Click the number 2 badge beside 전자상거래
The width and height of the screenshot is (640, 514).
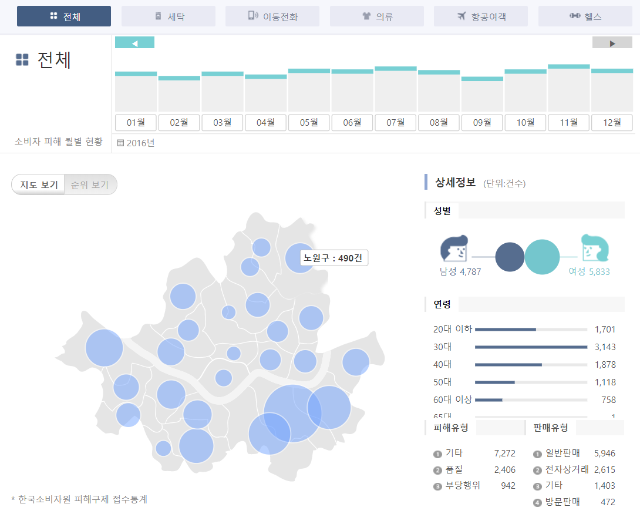click(x=538, y=471)
